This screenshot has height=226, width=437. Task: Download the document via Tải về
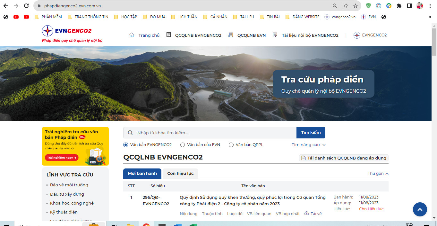click(313, 214)
